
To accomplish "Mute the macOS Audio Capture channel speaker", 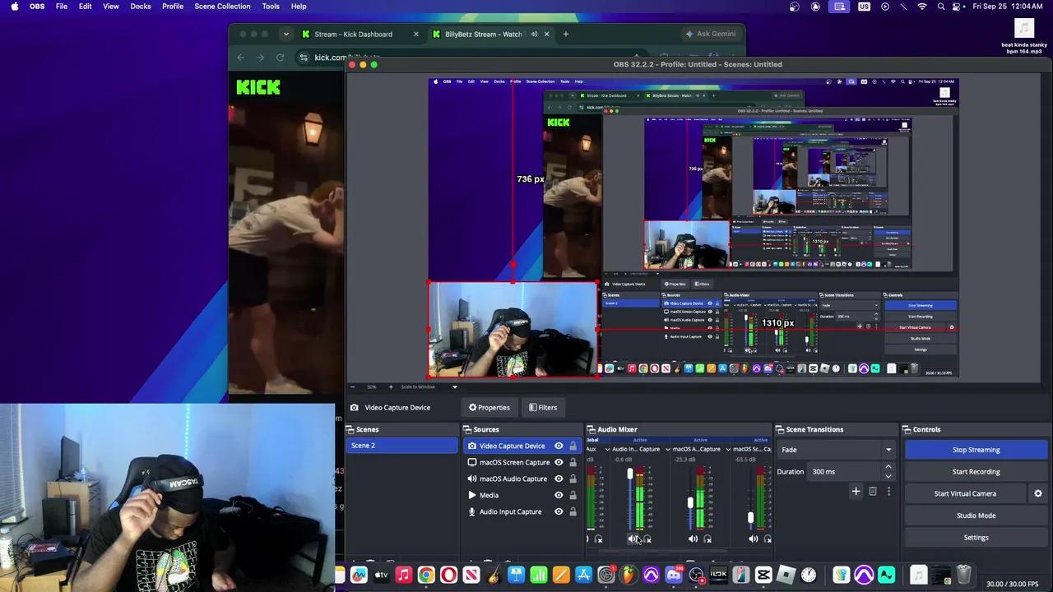I will pos(693,539).
